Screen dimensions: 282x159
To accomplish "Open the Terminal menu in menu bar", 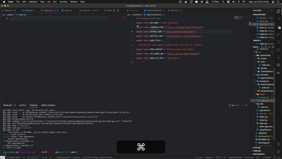I will (63, 2).
